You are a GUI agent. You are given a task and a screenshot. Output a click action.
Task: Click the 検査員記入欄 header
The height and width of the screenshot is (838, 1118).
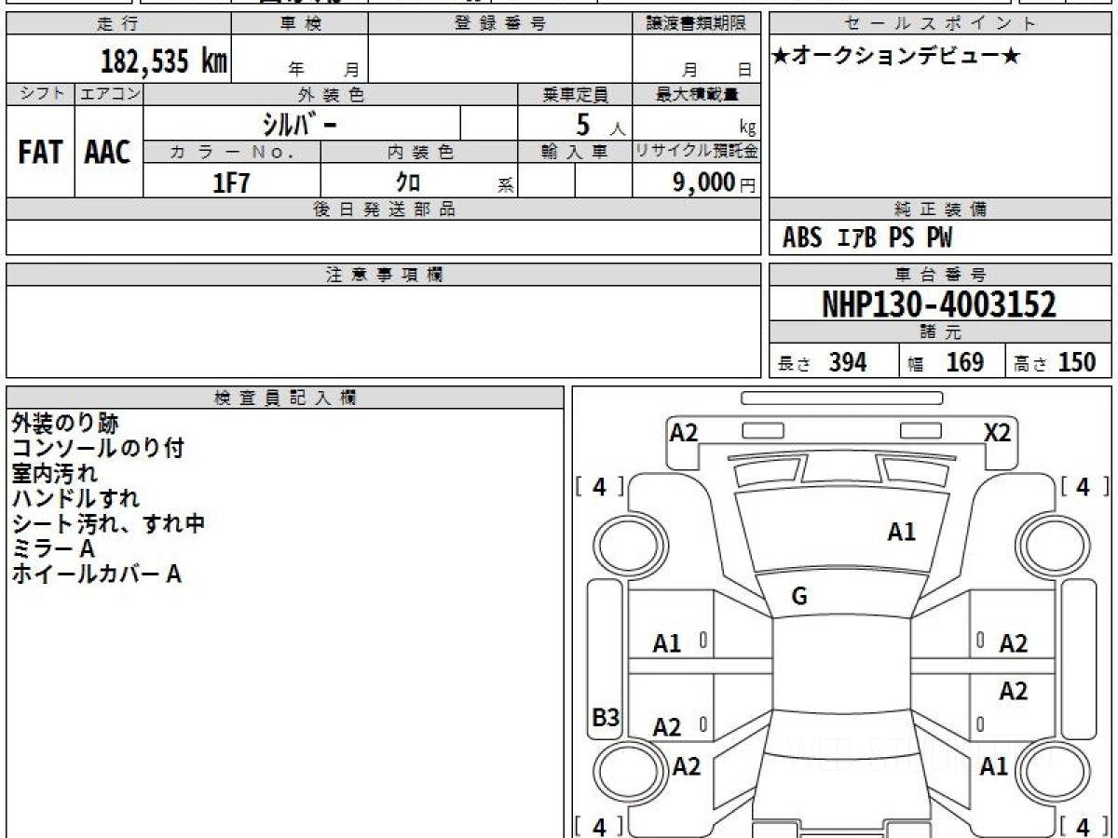[x=285, y=398]
